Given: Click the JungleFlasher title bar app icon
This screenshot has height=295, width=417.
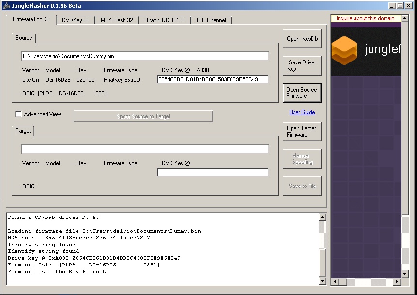Looking at the screenshot, I should (6, 6).
